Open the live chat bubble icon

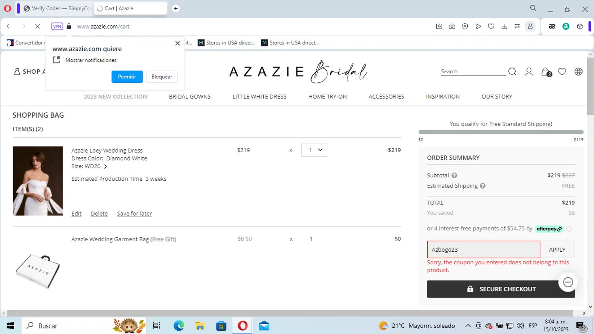pyautogui.click(x=568, y=282)
